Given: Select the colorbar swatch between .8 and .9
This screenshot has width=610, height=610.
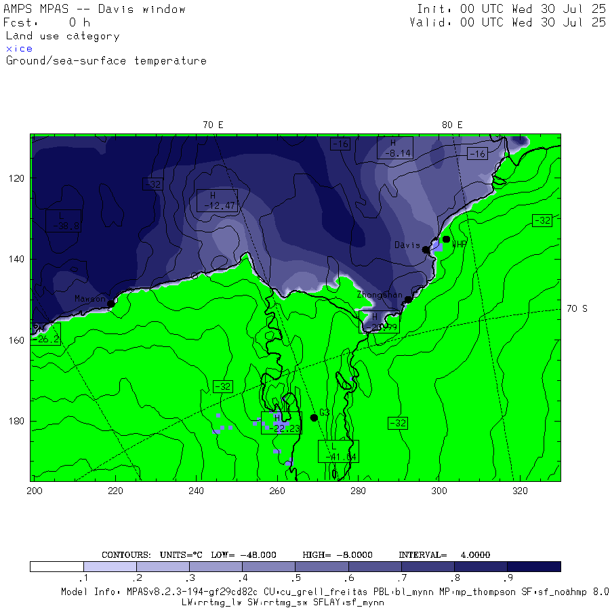Looking at the screenshot, I should tap(481, 567).
